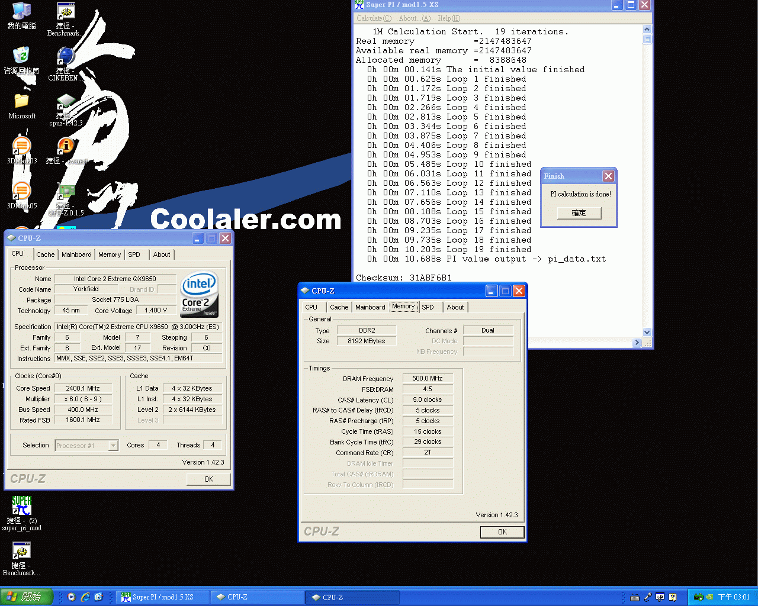Select SPD tab in left CPU-Z window
This screenshot has width=758, height=606.
[134, 254]
